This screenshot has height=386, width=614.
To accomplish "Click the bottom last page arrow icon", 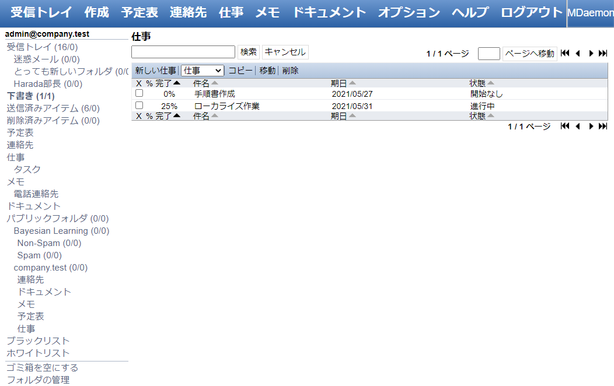I will 603,126.
